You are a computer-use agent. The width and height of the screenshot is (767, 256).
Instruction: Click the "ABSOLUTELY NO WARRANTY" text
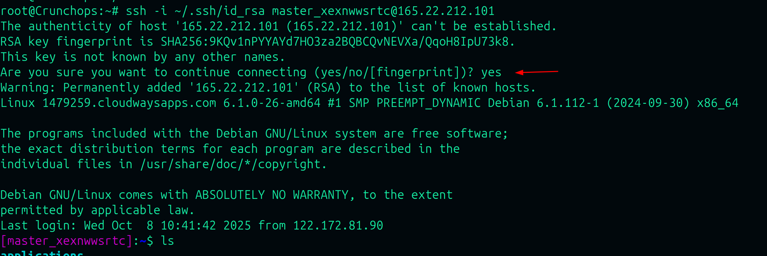(x=272, y=195)
